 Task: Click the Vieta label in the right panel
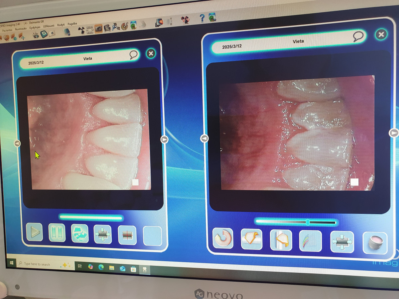pyautogui.click(x=298, y=42)
